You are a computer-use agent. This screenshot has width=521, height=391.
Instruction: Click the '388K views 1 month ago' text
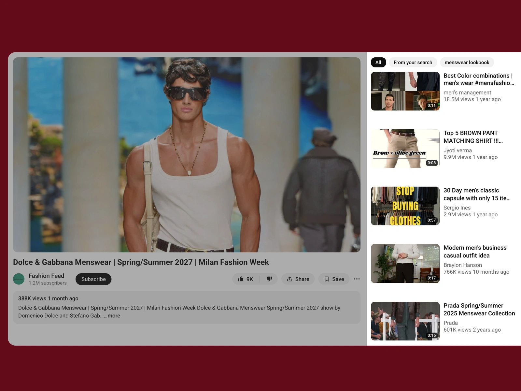pyautogui.click(x=48, y=298)
